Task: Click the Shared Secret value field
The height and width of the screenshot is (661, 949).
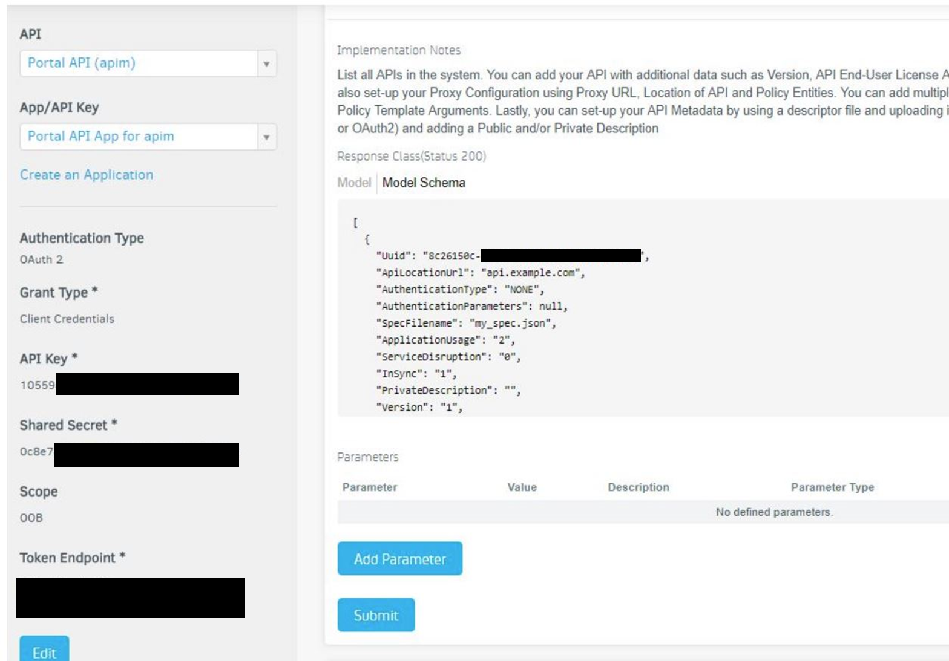Action: click(x=129, y=455)
